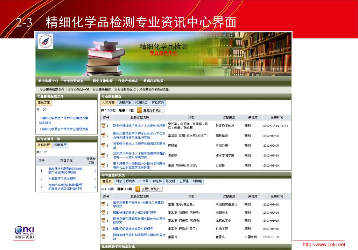Click the magnifier icon beside 共：34篇

tap(138, 189)
